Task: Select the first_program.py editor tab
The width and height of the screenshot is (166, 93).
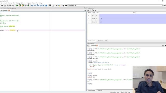Action: click(x=4, y=10)
